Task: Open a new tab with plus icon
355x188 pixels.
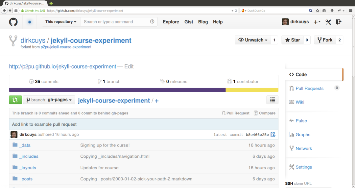Action: pos(51,3)
